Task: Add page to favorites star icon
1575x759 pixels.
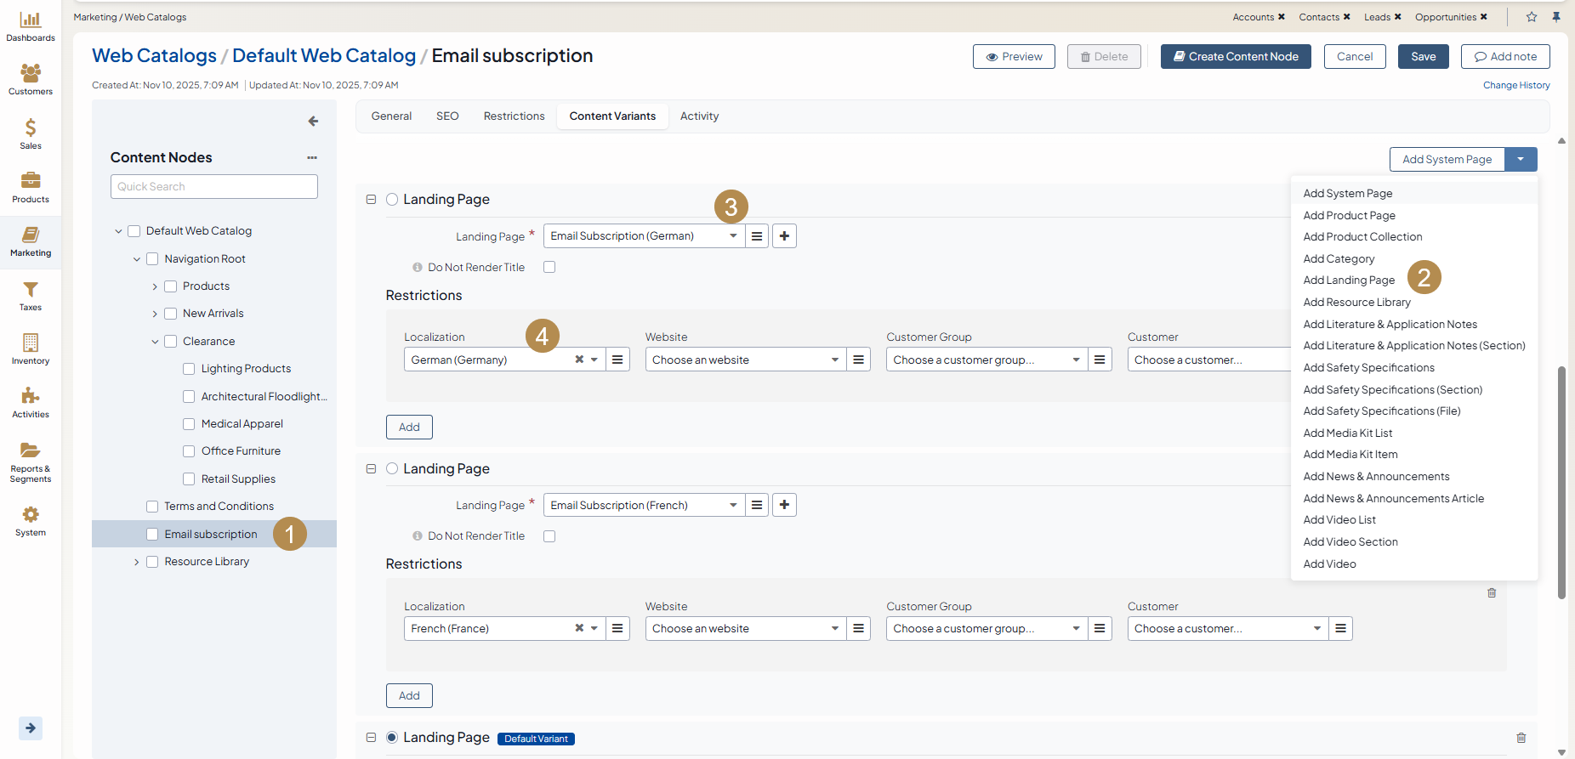Action: coord(1532,17)
